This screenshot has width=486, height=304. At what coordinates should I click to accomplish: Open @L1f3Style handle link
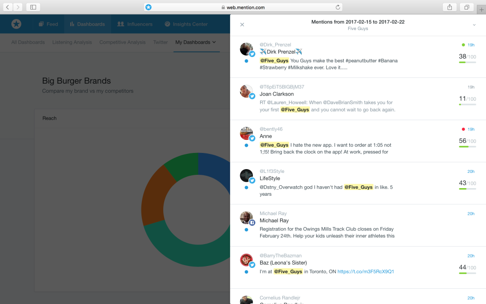click(x=272, y=171)
